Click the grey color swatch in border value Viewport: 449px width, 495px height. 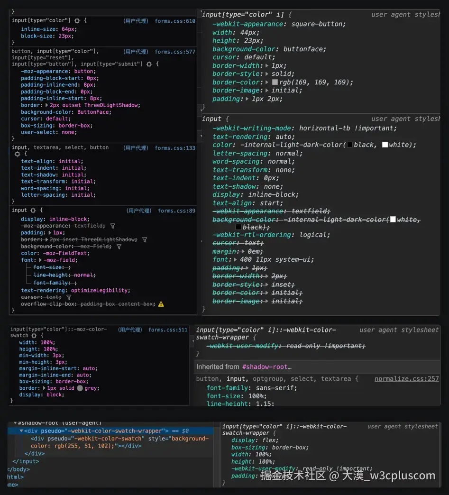point(80,388)
